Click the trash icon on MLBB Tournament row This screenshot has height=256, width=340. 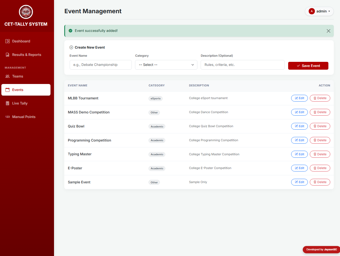pyautogui.click(x=315, y=98)
